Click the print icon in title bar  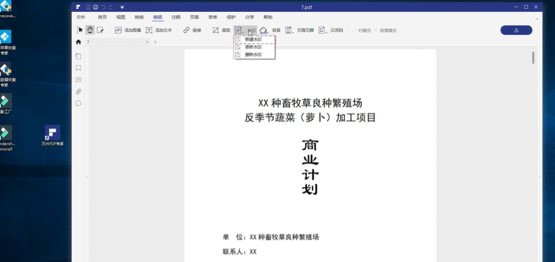(95, 7)
